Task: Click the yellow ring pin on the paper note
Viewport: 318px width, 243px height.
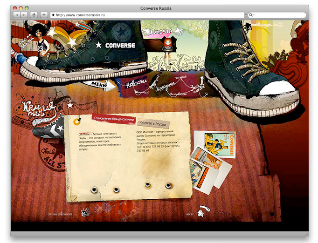Action: (77, 121)
